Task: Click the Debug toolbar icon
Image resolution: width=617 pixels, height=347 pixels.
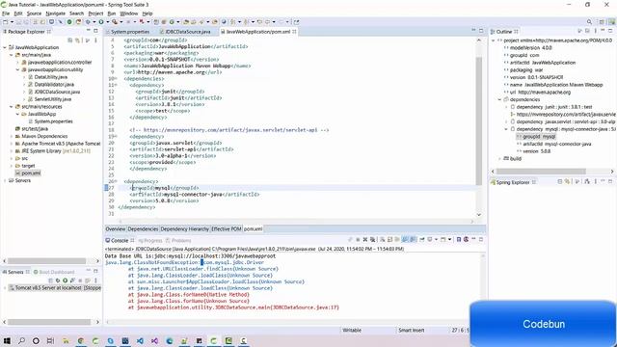Action: (x=88, y=22)
